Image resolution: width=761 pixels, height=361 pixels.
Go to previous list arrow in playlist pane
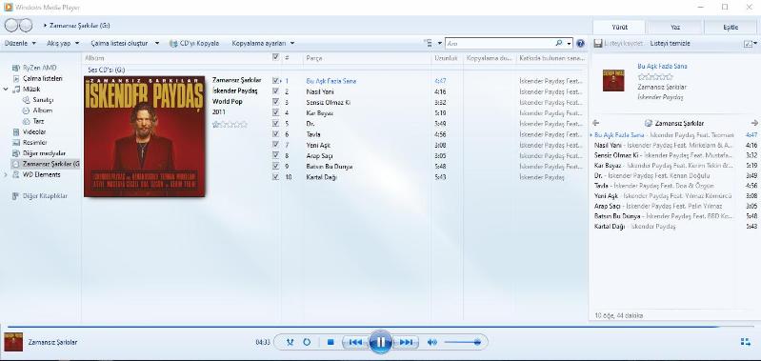pyautogui.click(x=596, y=123)
